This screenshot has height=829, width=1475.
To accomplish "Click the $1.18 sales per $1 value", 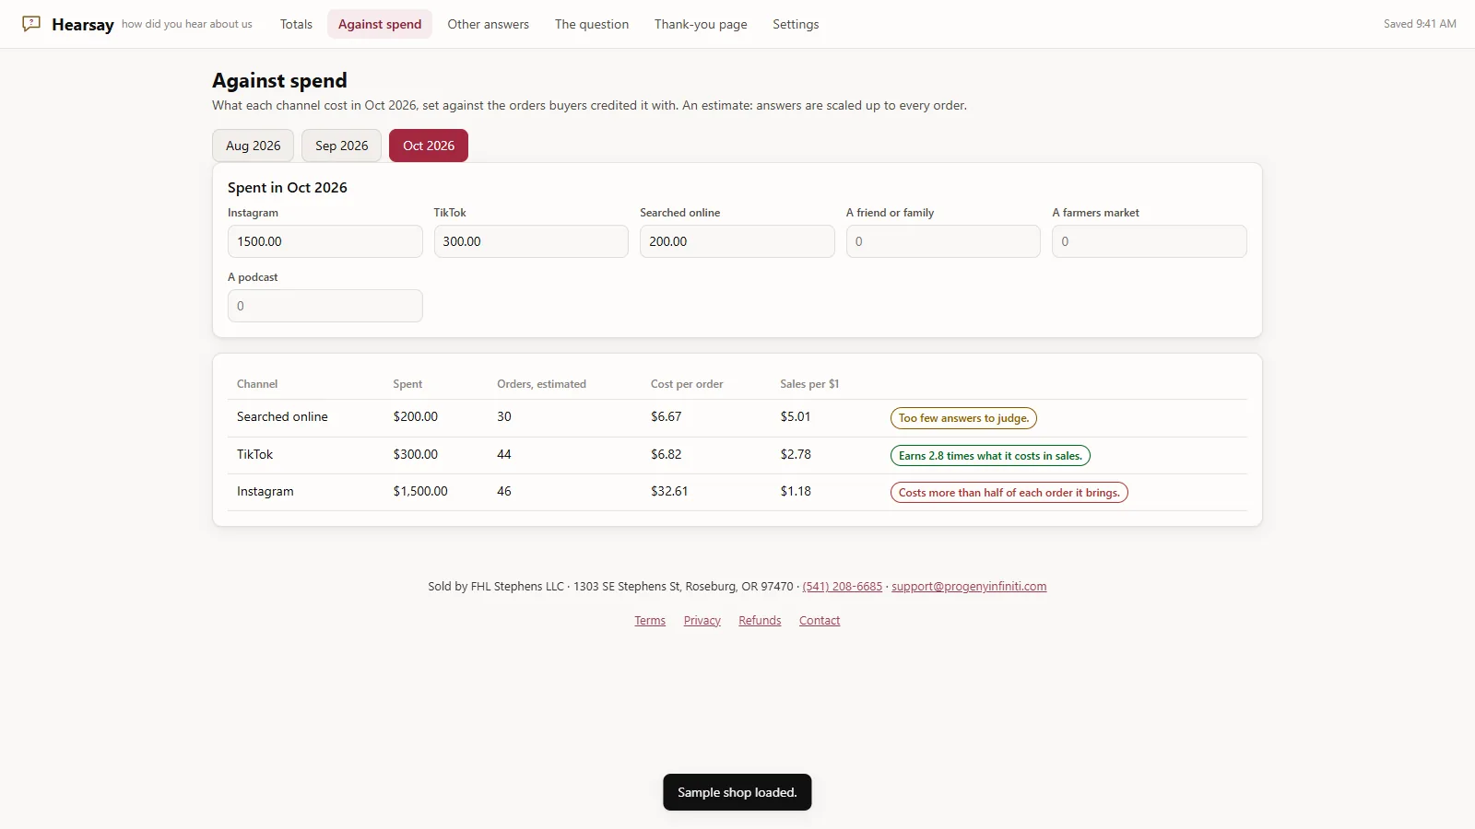I will 796,492.
